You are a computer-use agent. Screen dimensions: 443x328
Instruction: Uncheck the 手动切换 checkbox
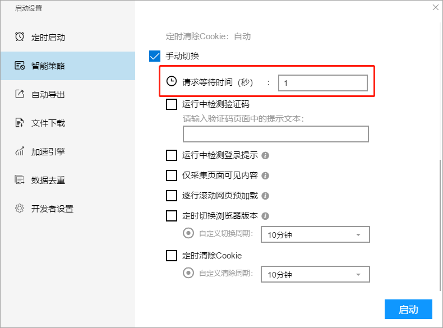pos(155,56)
